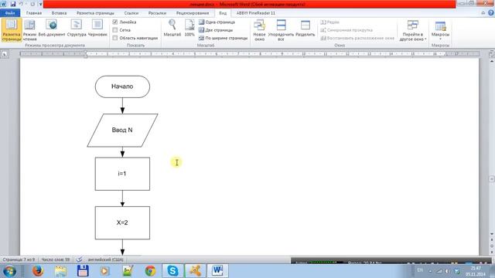Click Упорядочить все windows

point(281,30)
